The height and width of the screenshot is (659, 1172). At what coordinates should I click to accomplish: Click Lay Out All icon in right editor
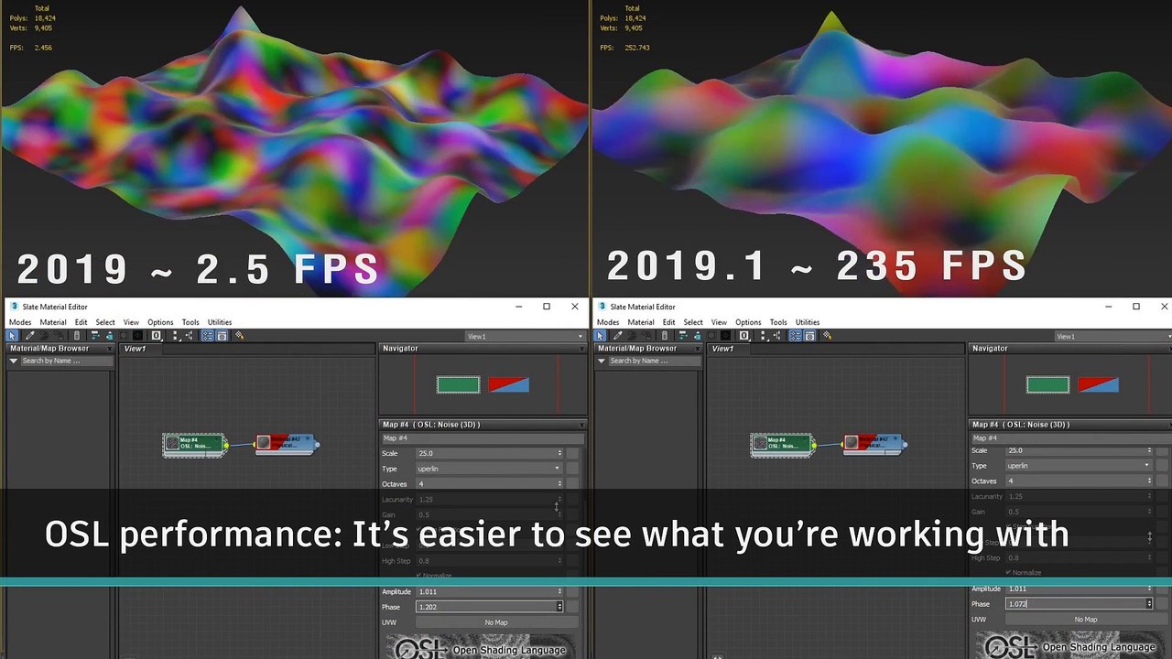pos(763,336)
